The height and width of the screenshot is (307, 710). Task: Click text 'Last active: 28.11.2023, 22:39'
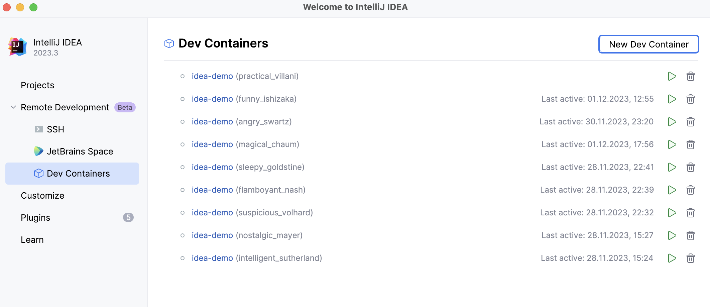(x=597, y=190)
